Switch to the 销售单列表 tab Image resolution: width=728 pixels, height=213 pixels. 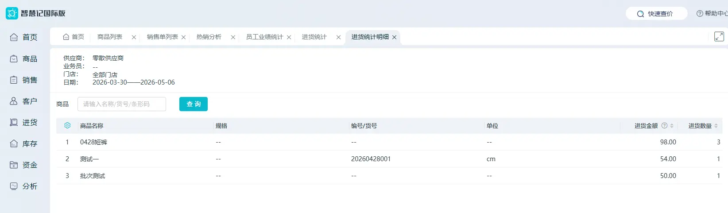163,37
